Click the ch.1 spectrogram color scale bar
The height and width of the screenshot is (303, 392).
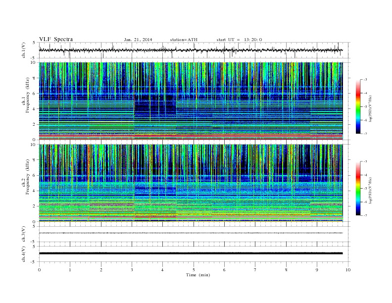coord(358,107)
